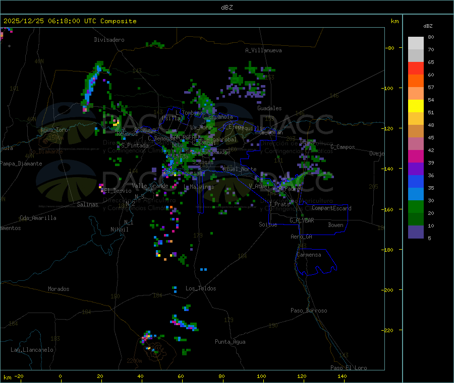Click the J_Prats location label
This screenshot has width=454, height=383.
tap(280, 204)
